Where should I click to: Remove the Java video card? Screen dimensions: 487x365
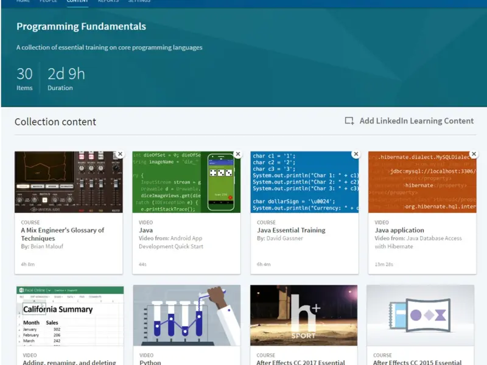coord(237,155)
